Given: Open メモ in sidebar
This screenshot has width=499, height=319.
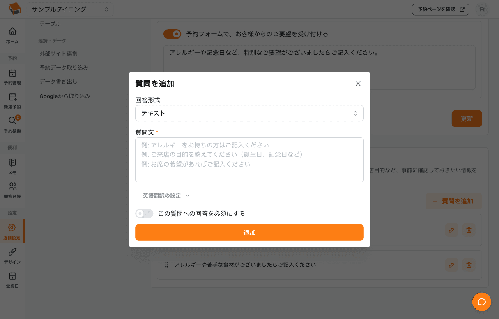Looking at the screenshot, I should coord(12,166).
